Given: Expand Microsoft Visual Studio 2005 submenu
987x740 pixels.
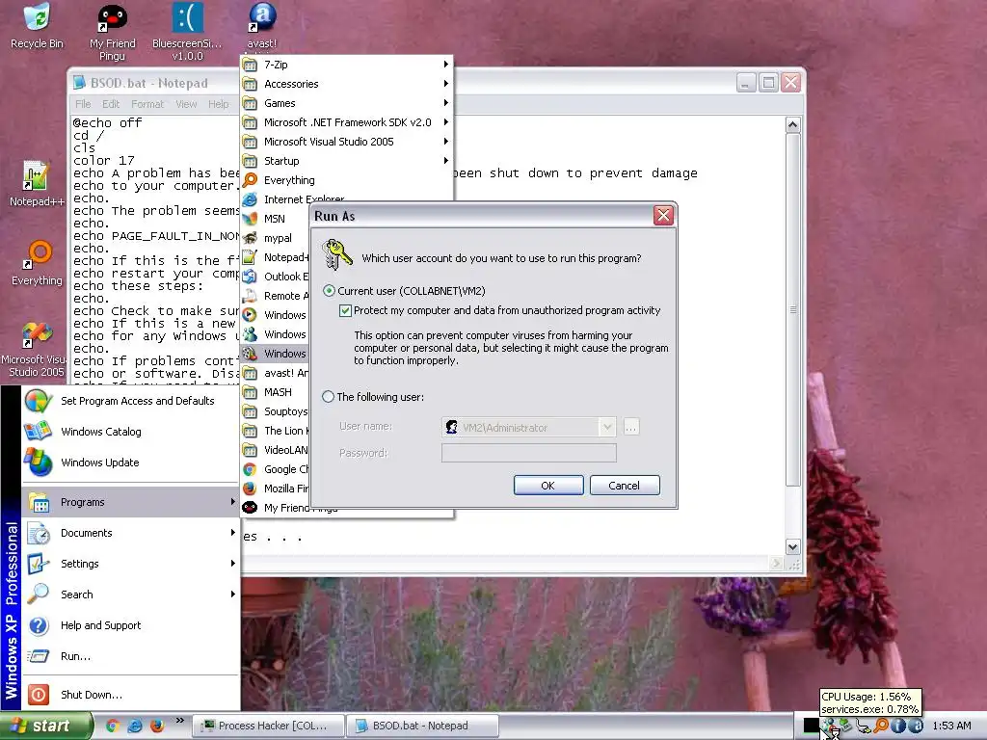Looking at the screenshot, I should 347,142.
